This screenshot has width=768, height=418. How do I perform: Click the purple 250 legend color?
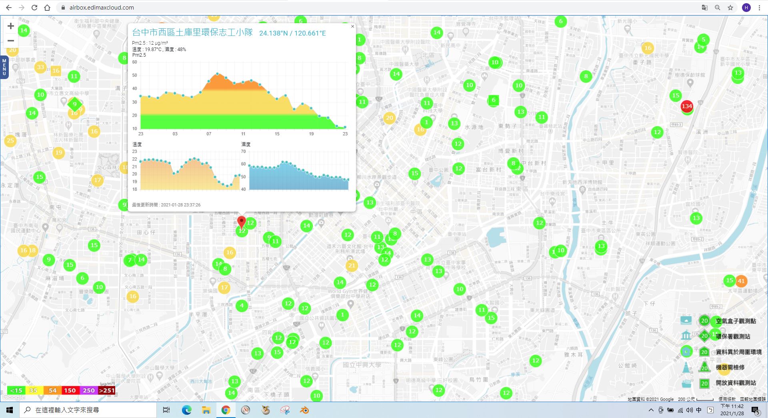88,390
